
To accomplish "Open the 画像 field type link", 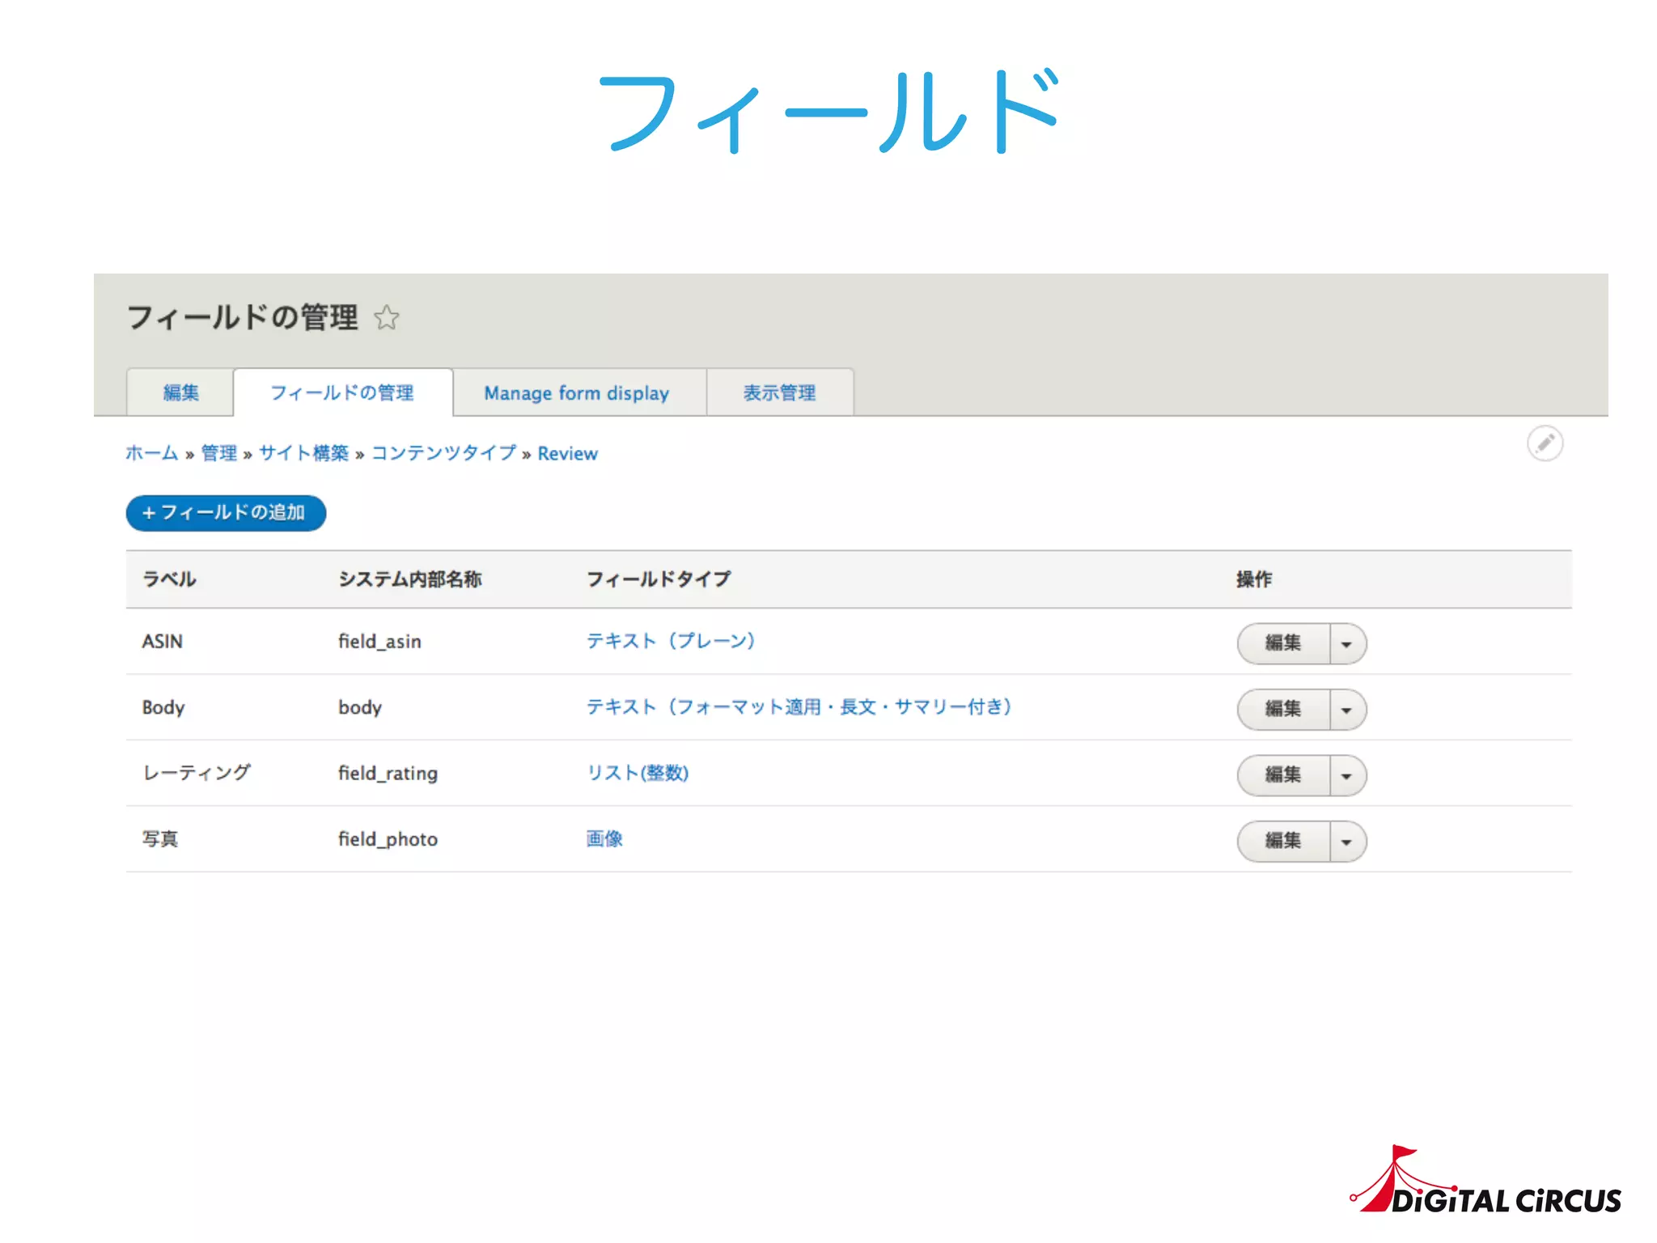I will [x=604, y=839].
